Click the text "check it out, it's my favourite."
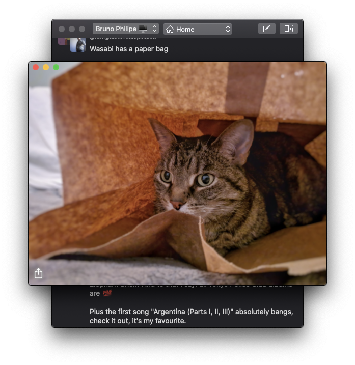The image size is (355, 365). tap(138, 321)
